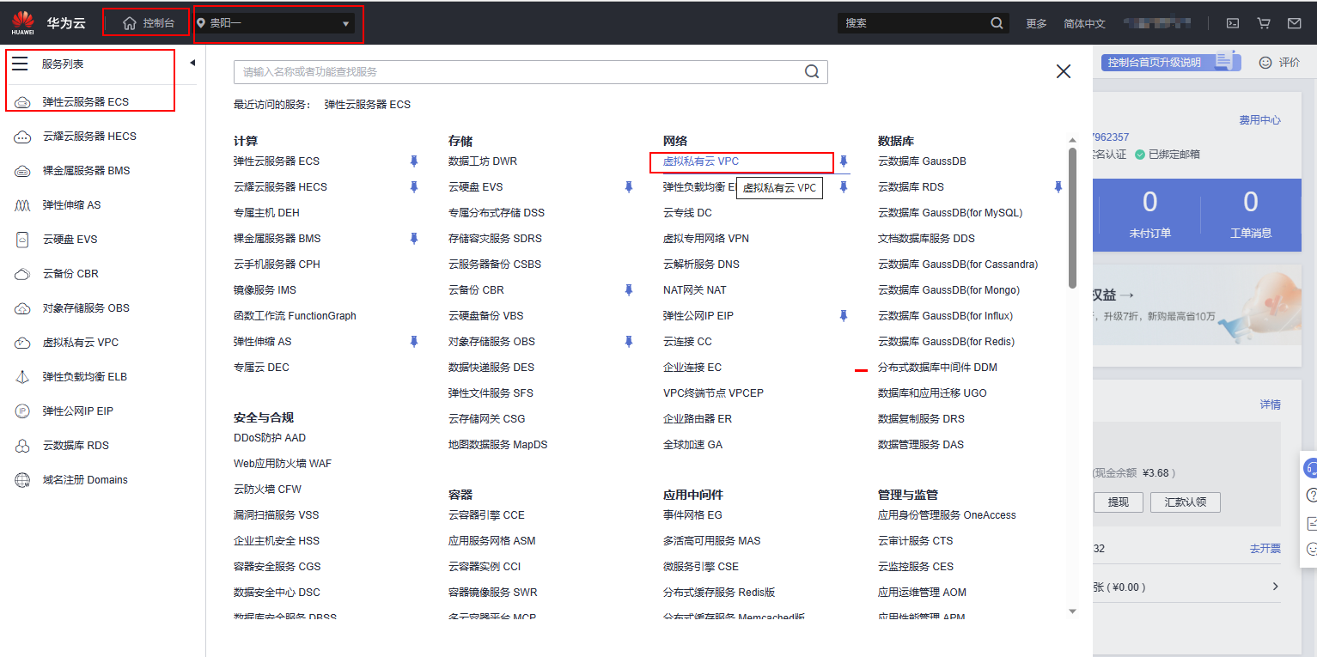This screenshot has width=1317, height=657.
Task: Open 云容器引擎 CCE link under 容器
Action: 486,515
